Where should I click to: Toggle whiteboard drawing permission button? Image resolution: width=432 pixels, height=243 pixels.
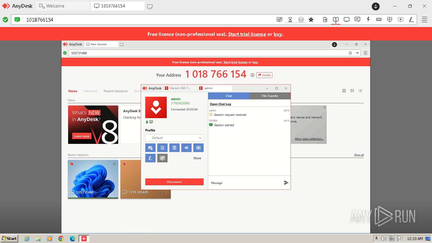pos(151,158)
